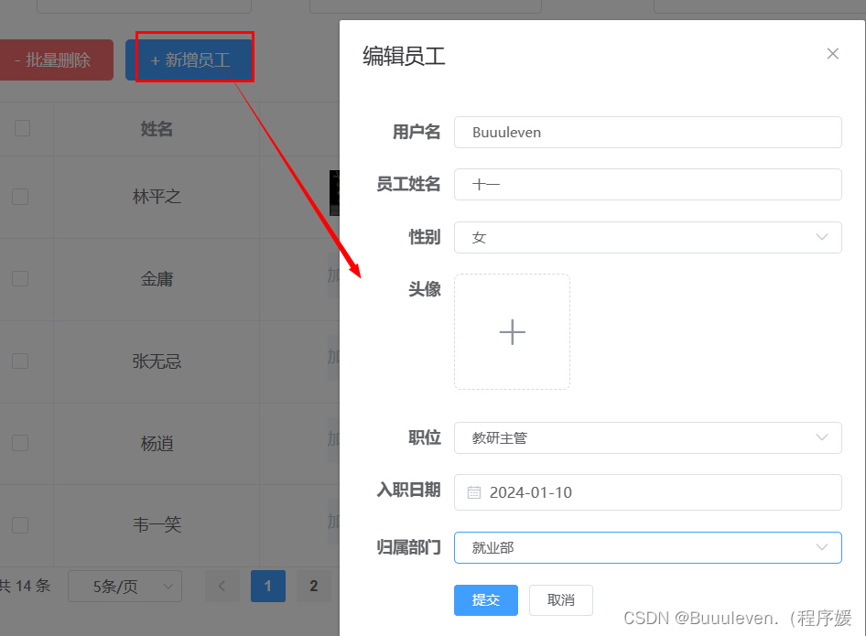Select page 1 in pagination

(267, 586)
